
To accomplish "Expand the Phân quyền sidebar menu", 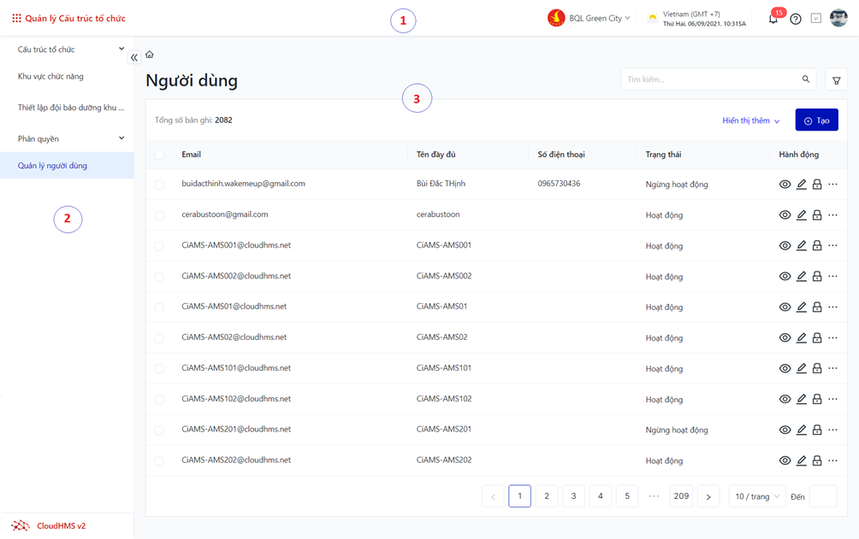I will click(x=68, y=138).
